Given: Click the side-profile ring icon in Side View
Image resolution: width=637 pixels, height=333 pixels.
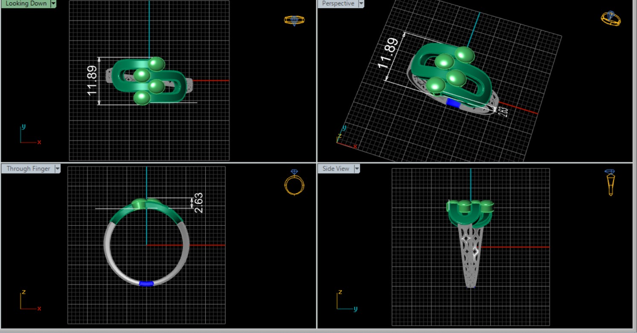Looking at the screenshot, I should point(611,182).
